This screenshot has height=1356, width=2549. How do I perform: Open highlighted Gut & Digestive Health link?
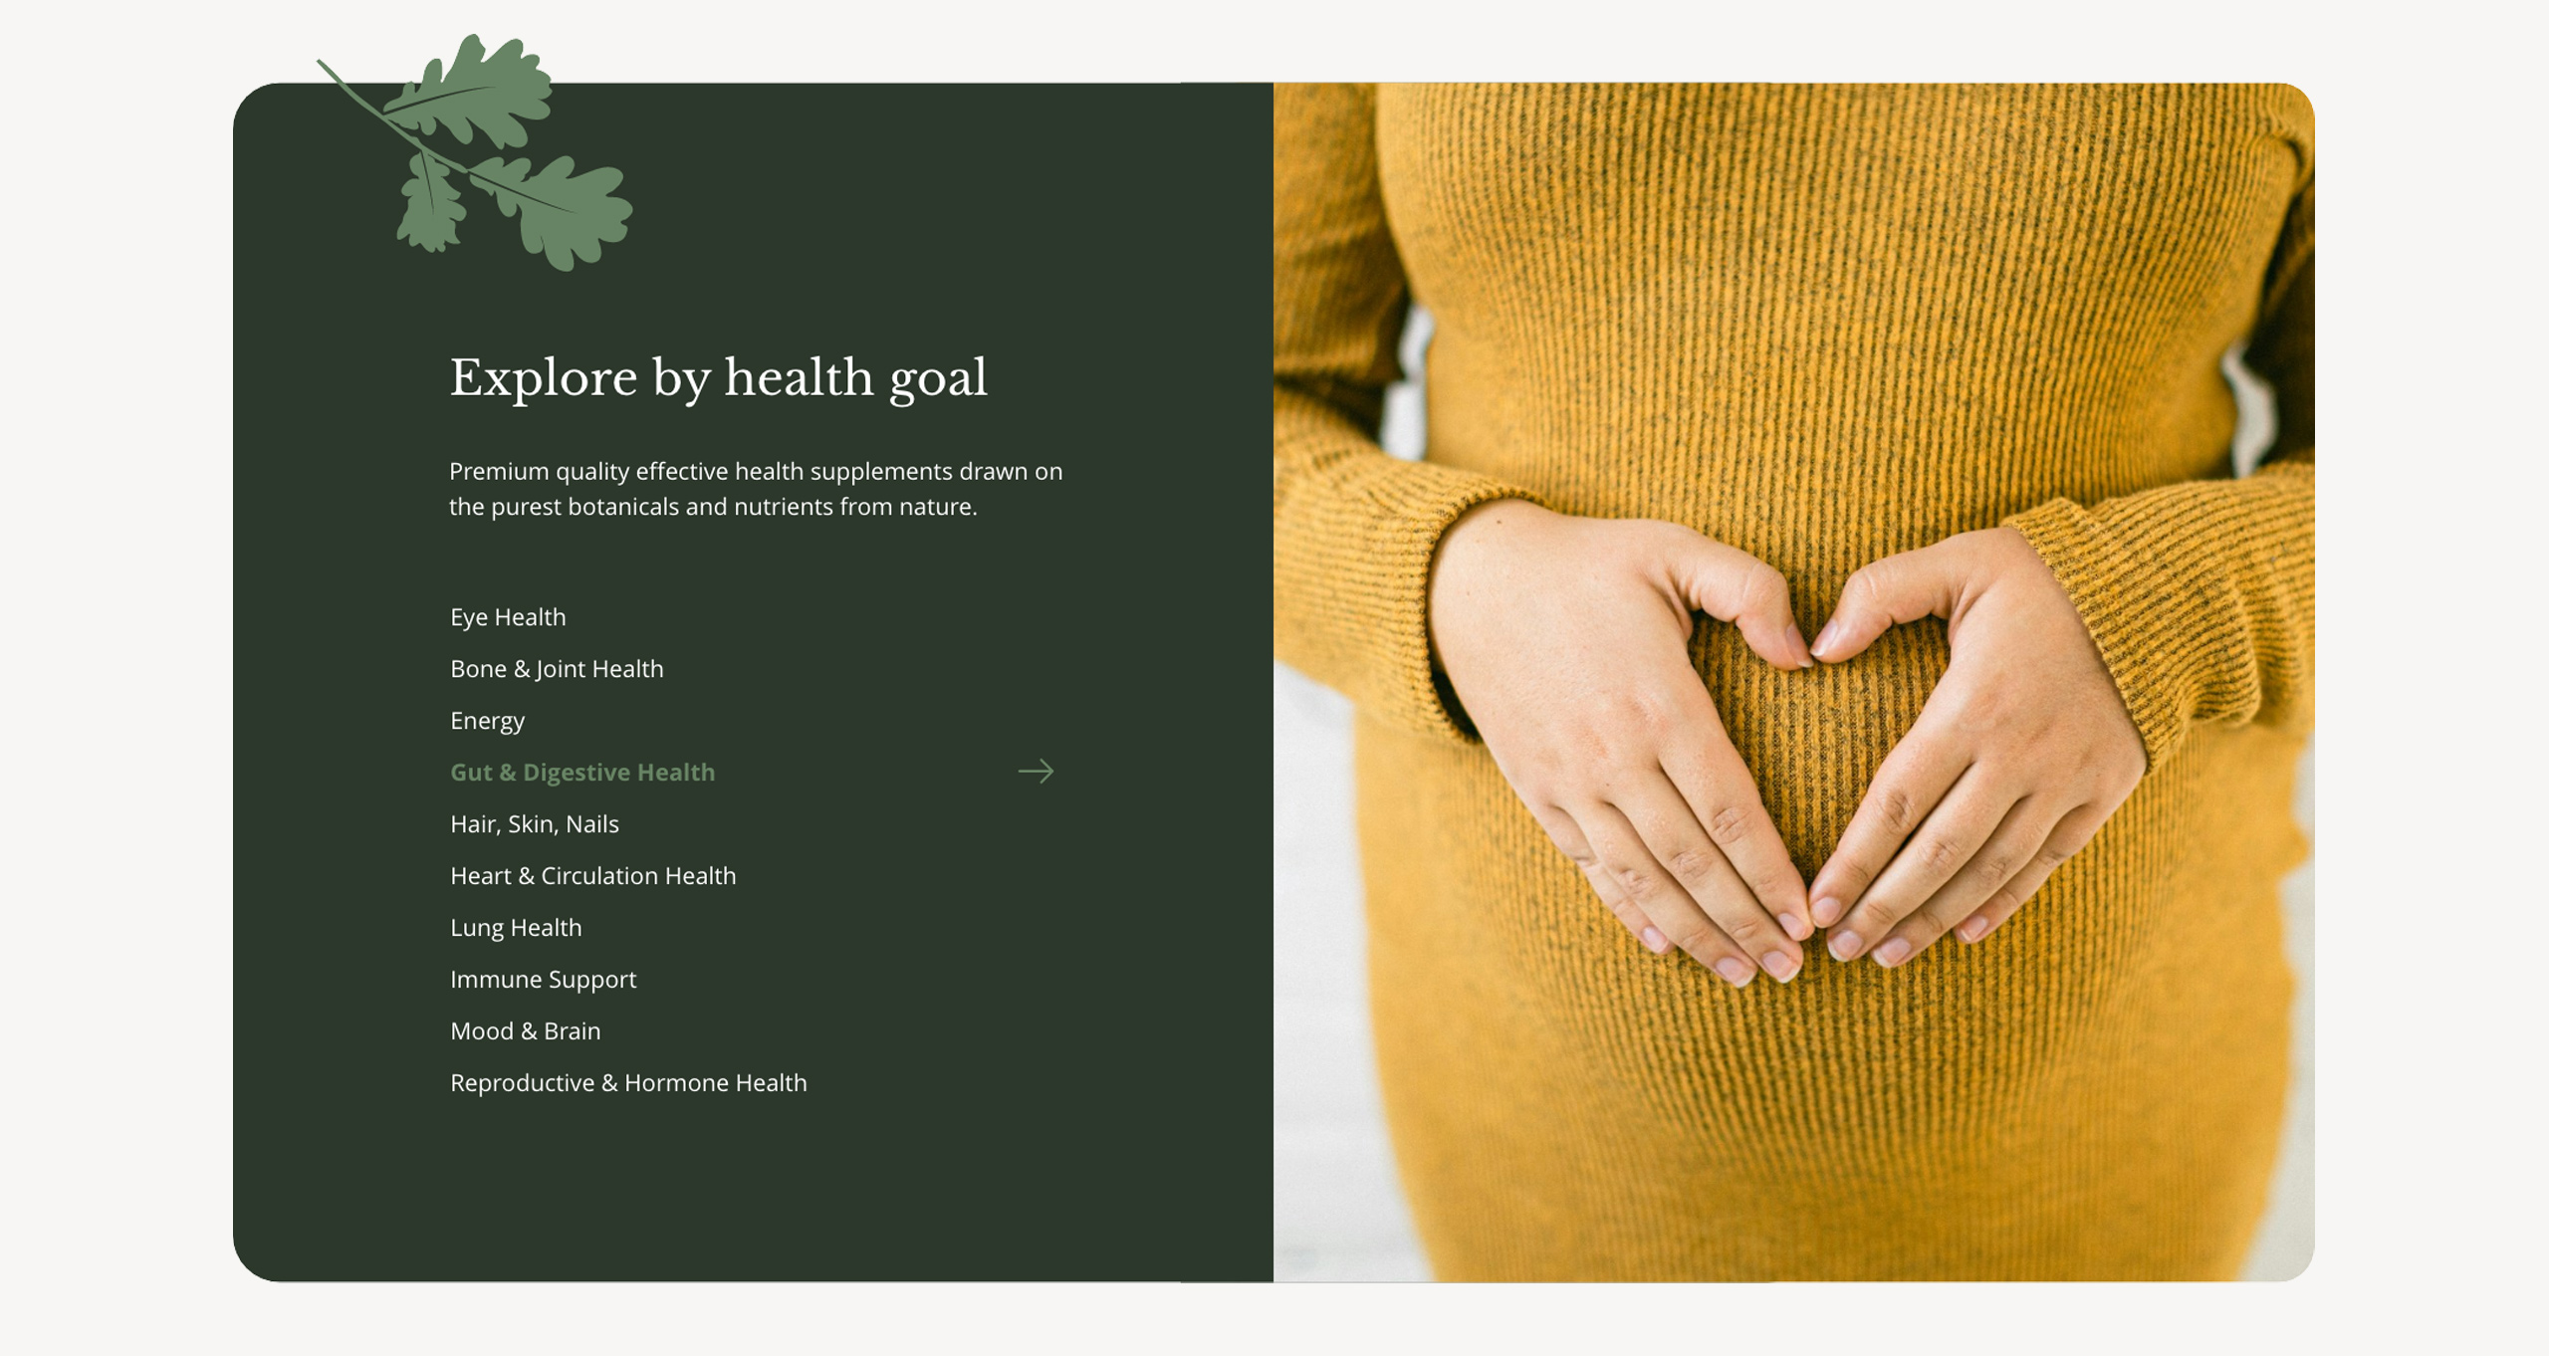582,773
